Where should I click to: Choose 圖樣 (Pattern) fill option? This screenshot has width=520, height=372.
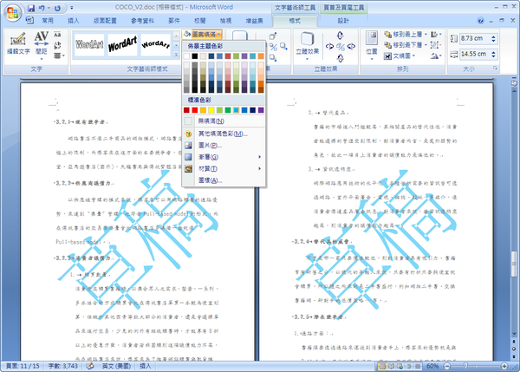point(224,180)
